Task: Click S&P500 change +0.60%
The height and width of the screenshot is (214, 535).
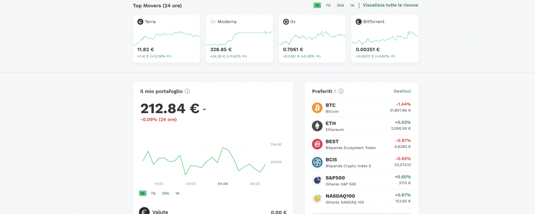Action: click(x=403, y=177)
